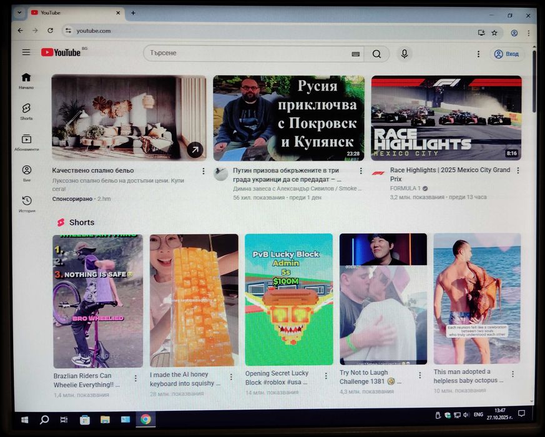Open channel avatar for the Путин video
Image resolution: width=545 pixels, height=437 pixels.
coord(221,174)
